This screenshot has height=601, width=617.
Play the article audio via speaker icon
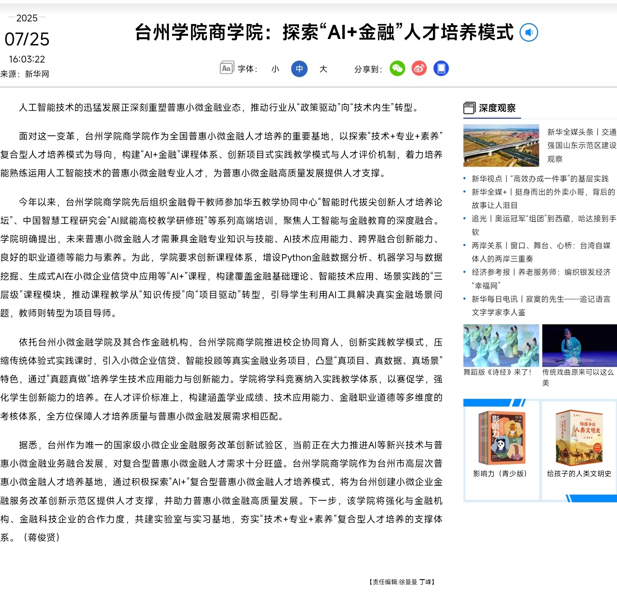(x=528, y=33)
